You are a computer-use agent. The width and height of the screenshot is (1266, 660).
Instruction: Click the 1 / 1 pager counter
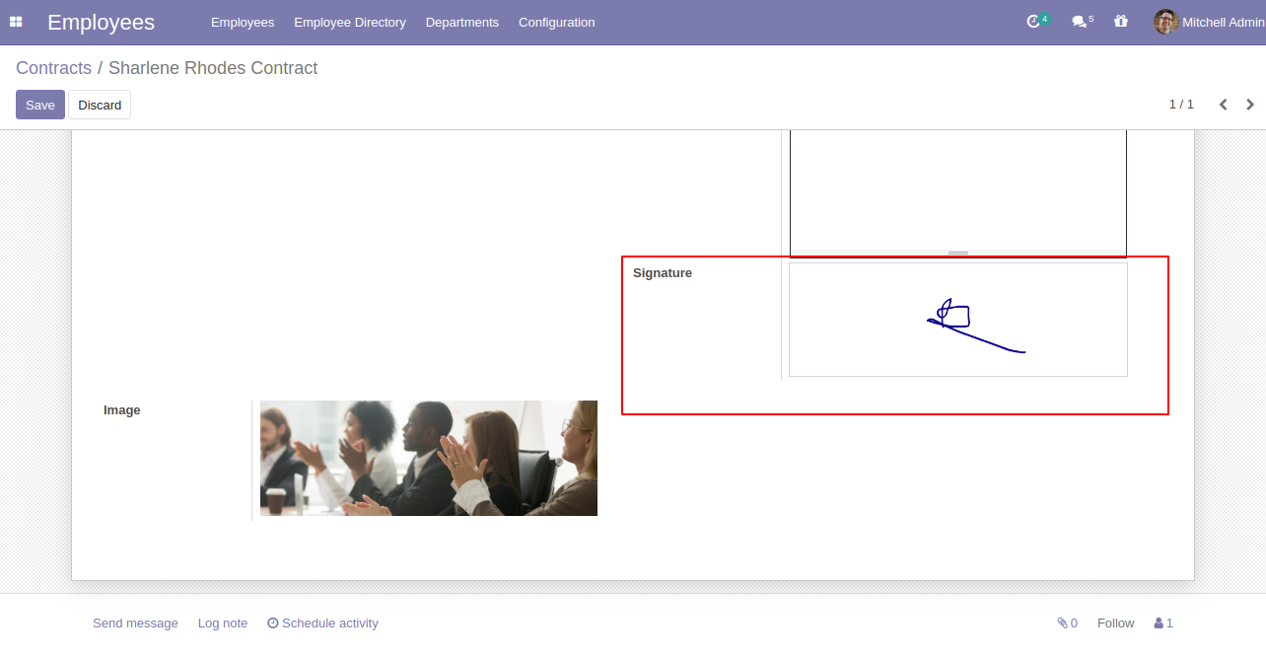1181,105
